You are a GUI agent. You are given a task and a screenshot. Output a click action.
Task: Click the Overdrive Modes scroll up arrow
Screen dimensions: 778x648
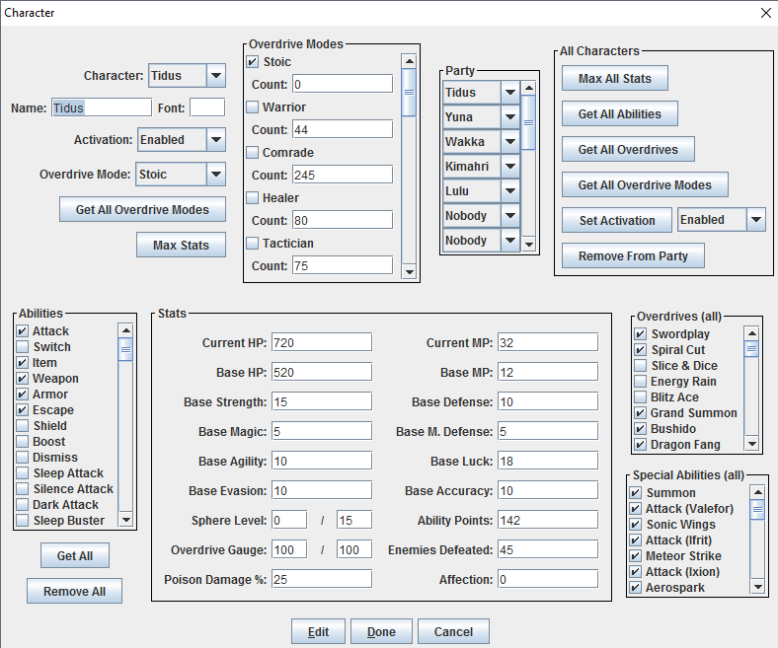pos(409,61)
